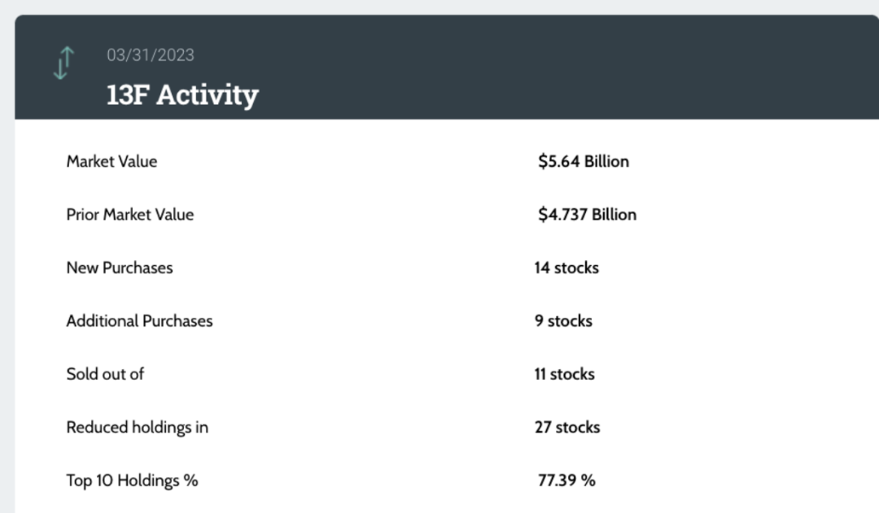This screenshot has height=513, width=879.
Task: Click the Reduced holdings in label
Action: (137, 427)
